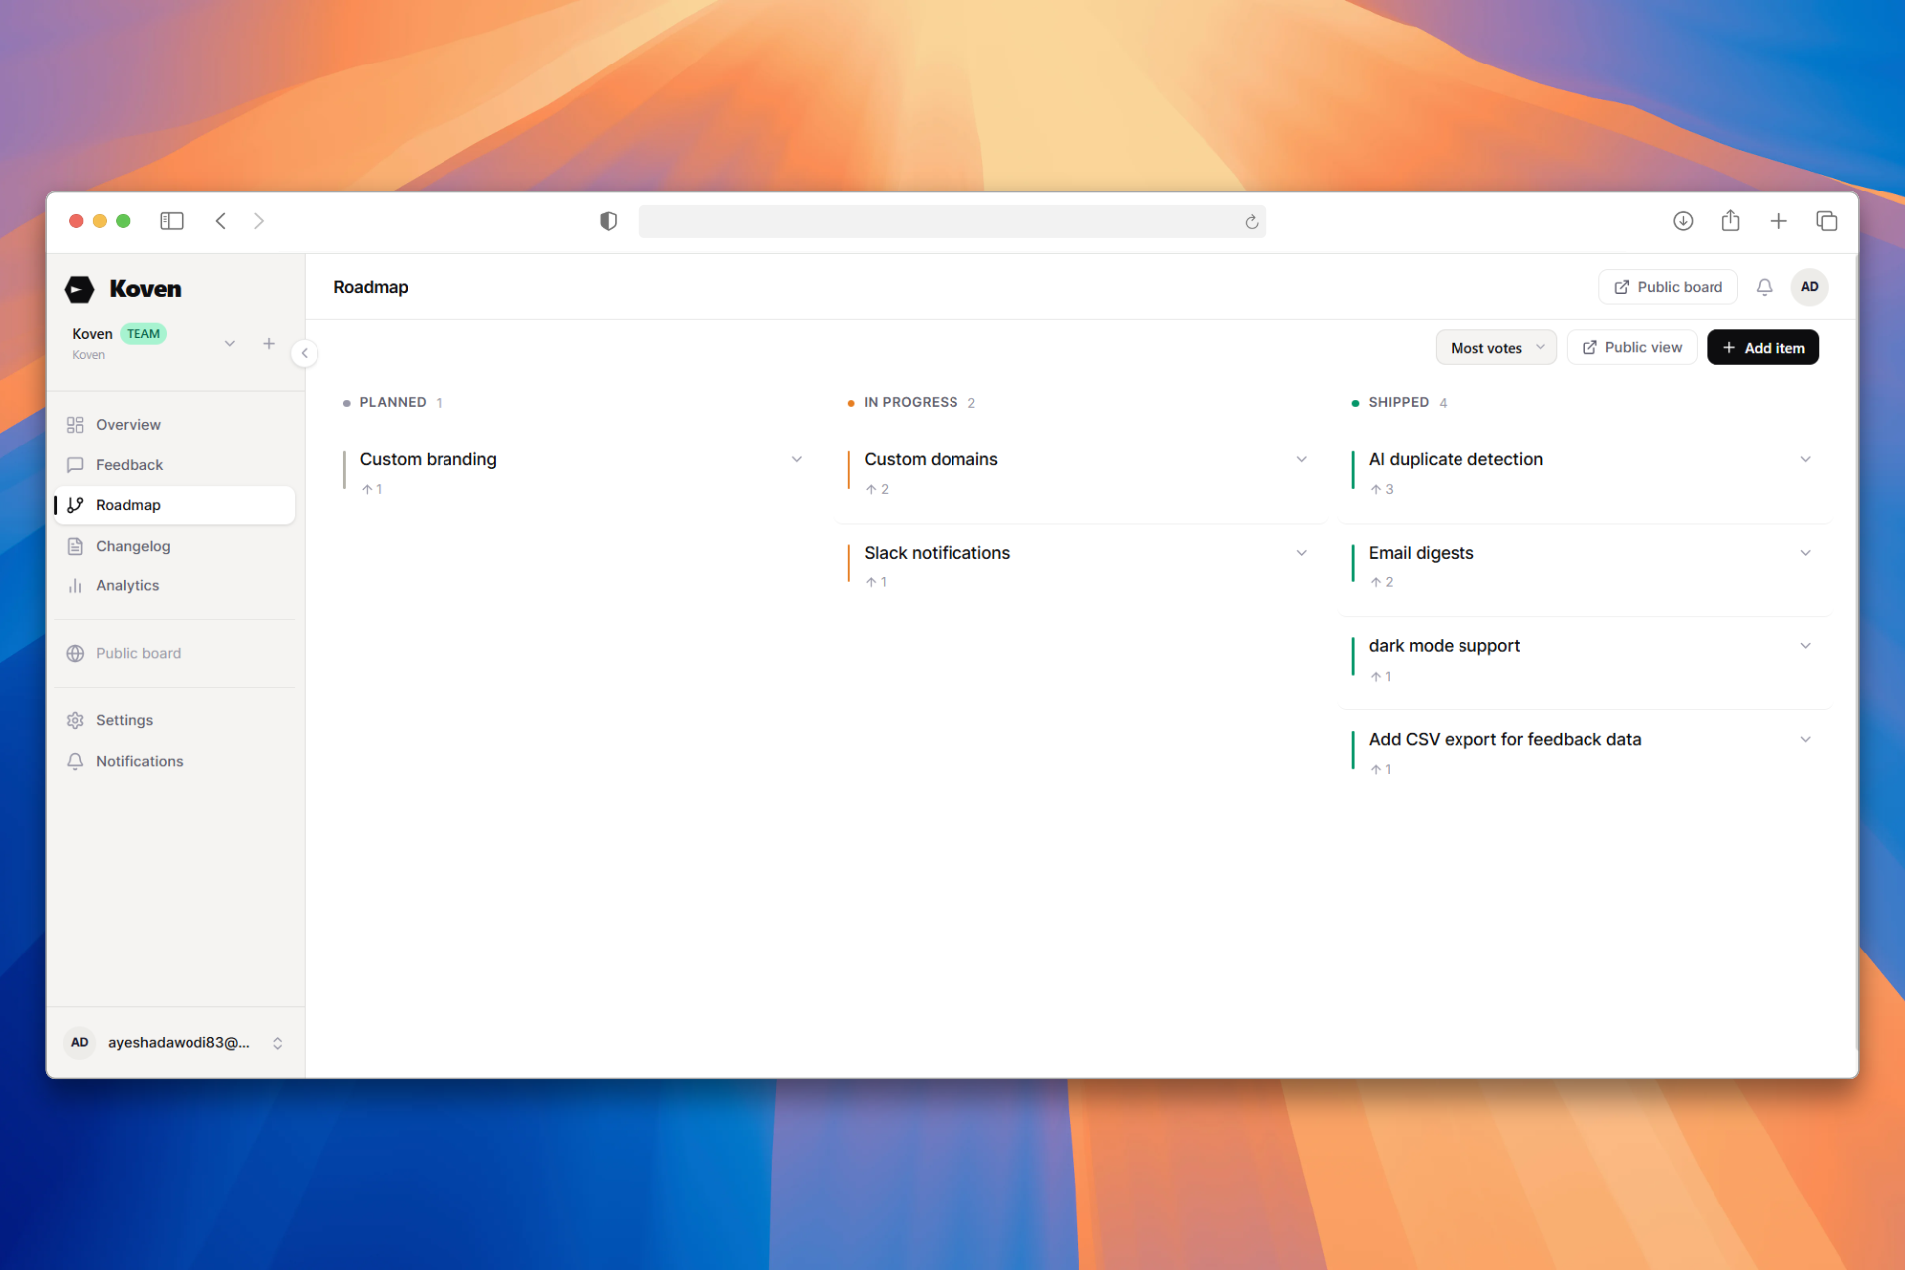Show the tab overview icon
Viewport: 1905px width, 1270px height.
click(x=1827, y=221)
